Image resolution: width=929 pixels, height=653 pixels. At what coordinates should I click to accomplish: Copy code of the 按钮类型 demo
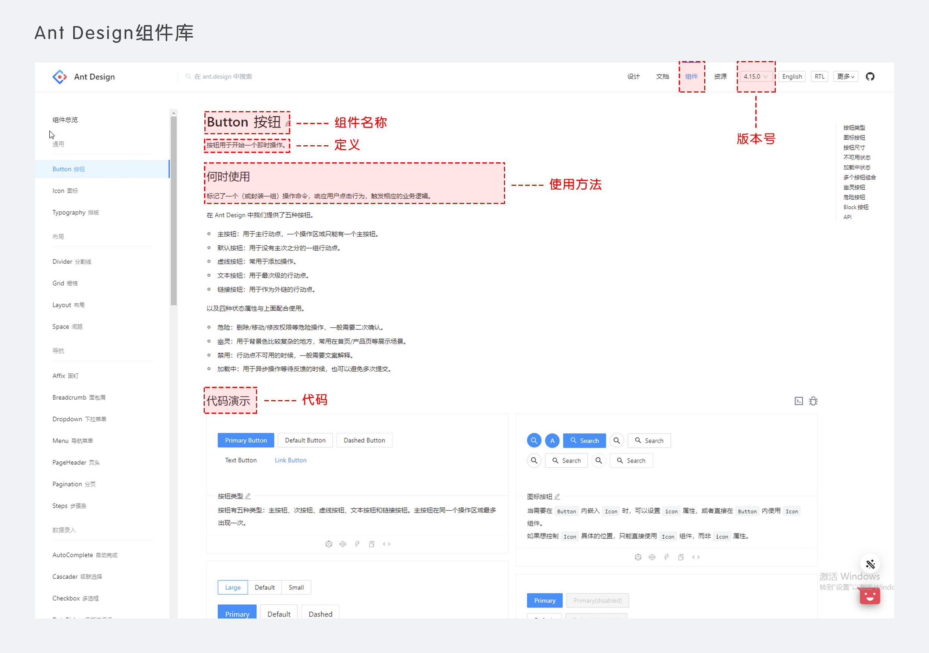[372, 544]
